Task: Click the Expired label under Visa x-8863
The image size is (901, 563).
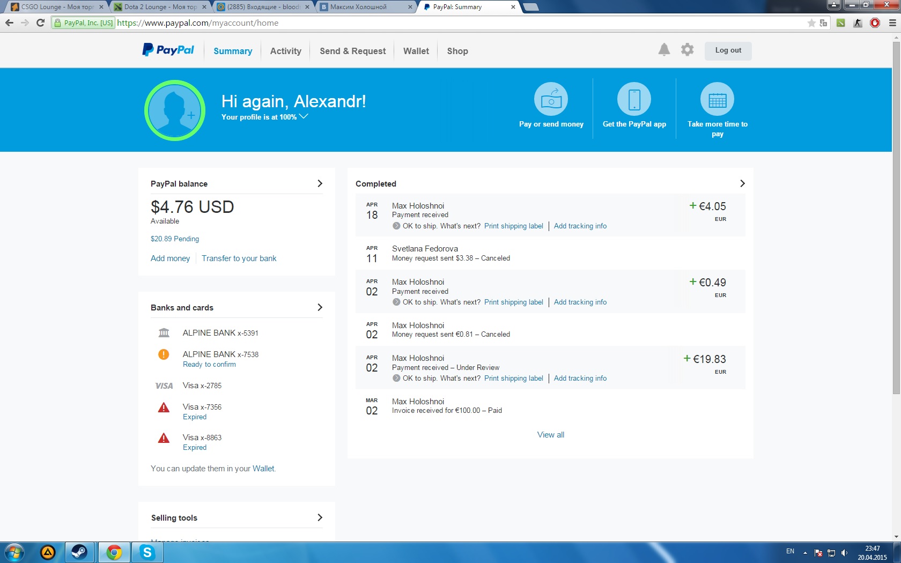Action: point(195,448)
